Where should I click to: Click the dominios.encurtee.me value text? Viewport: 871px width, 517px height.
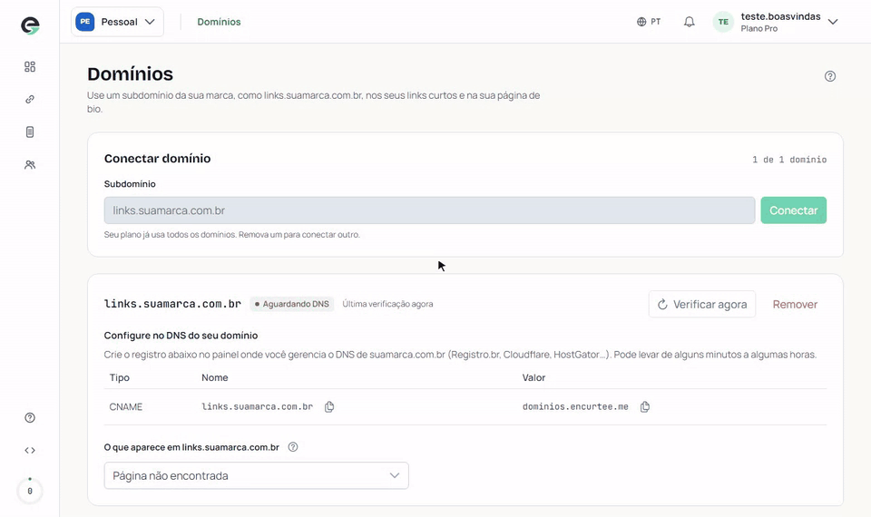click(x=575, y=407)
